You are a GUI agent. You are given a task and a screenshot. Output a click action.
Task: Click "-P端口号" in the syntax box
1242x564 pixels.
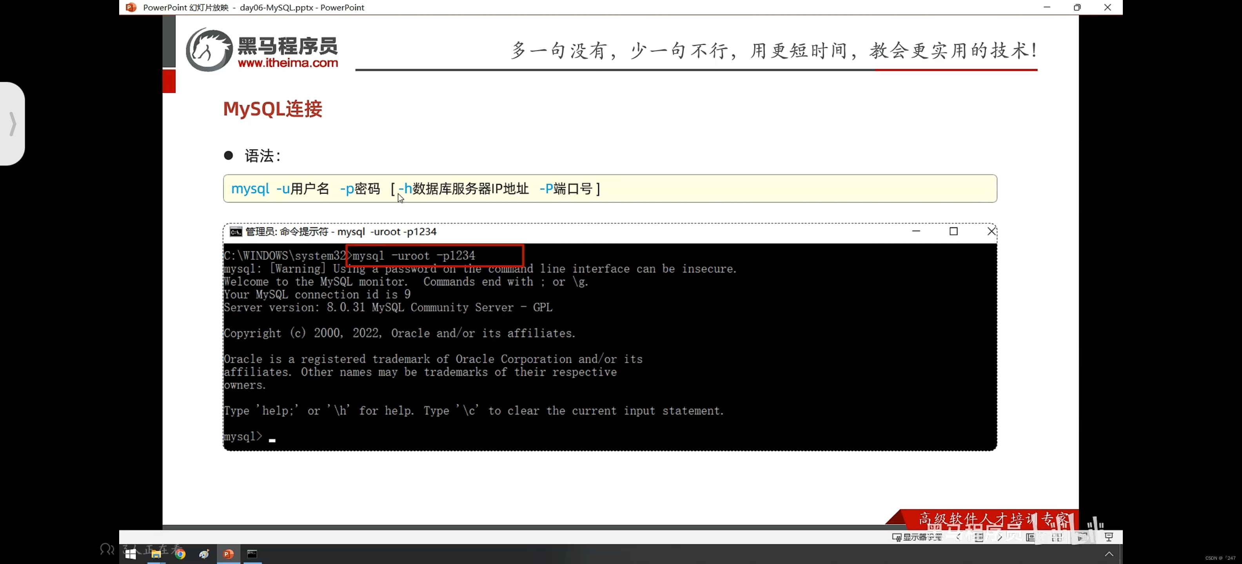[566, 188]
